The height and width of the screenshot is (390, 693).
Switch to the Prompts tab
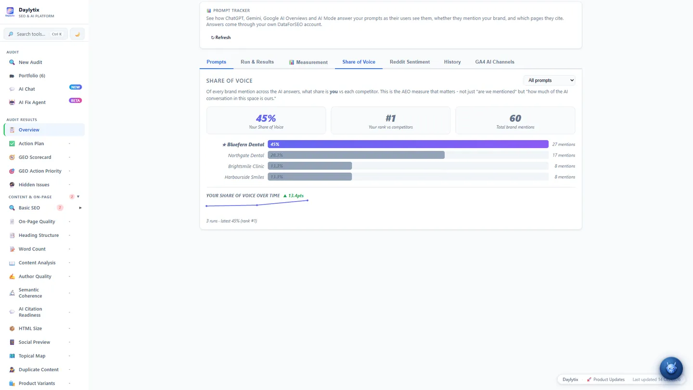pyautogui.click(x=217, y=62)
